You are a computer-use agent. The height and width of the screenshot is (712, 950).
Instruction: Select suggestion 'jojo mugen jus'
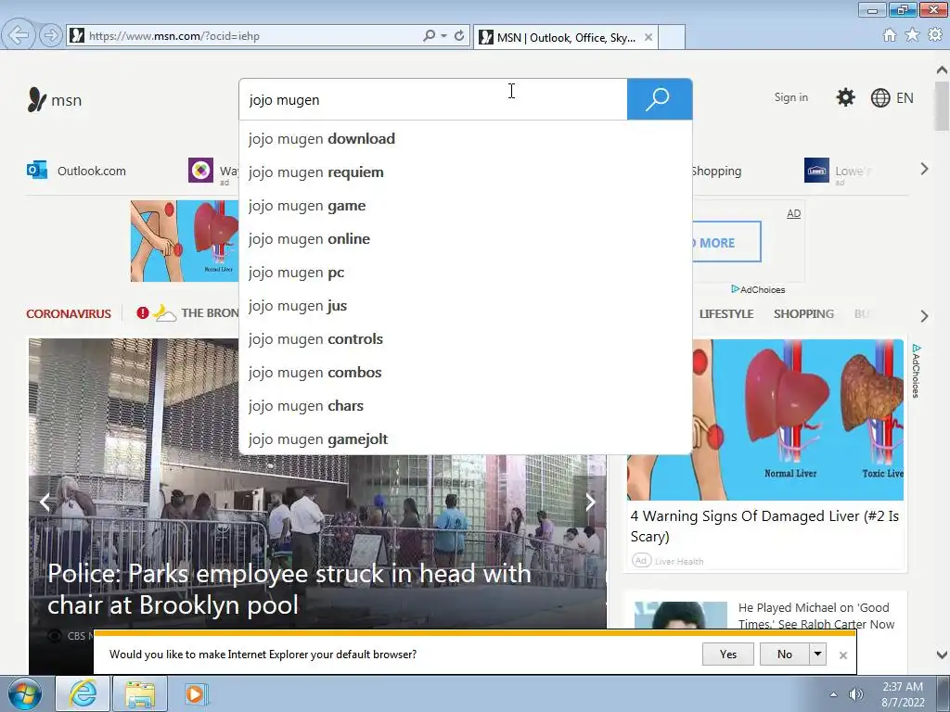click(466, 306)
